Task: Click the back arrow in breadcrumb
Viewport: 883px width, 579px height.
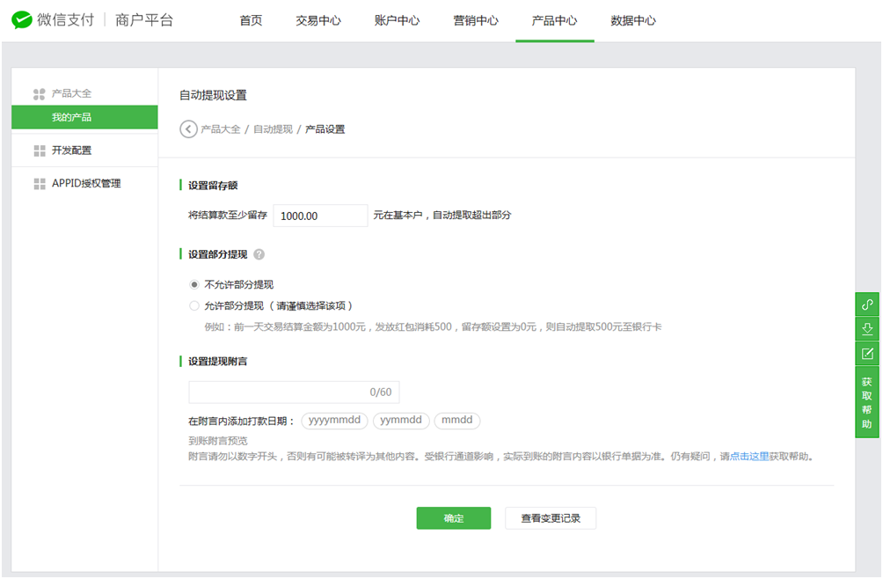Action: 188,129
